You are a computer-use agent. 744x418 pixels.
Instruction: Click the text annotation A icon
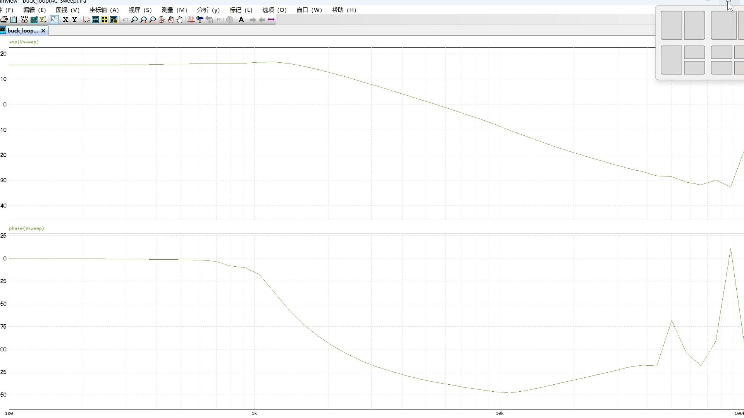tap(241, 20)
